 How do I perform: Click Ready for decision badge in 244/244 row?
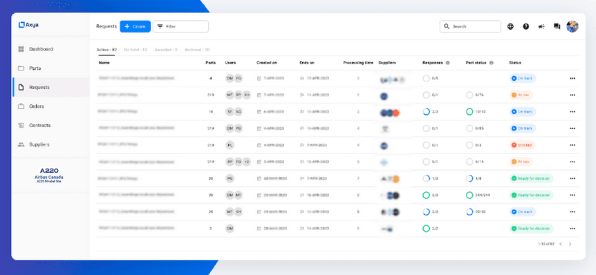531,196
